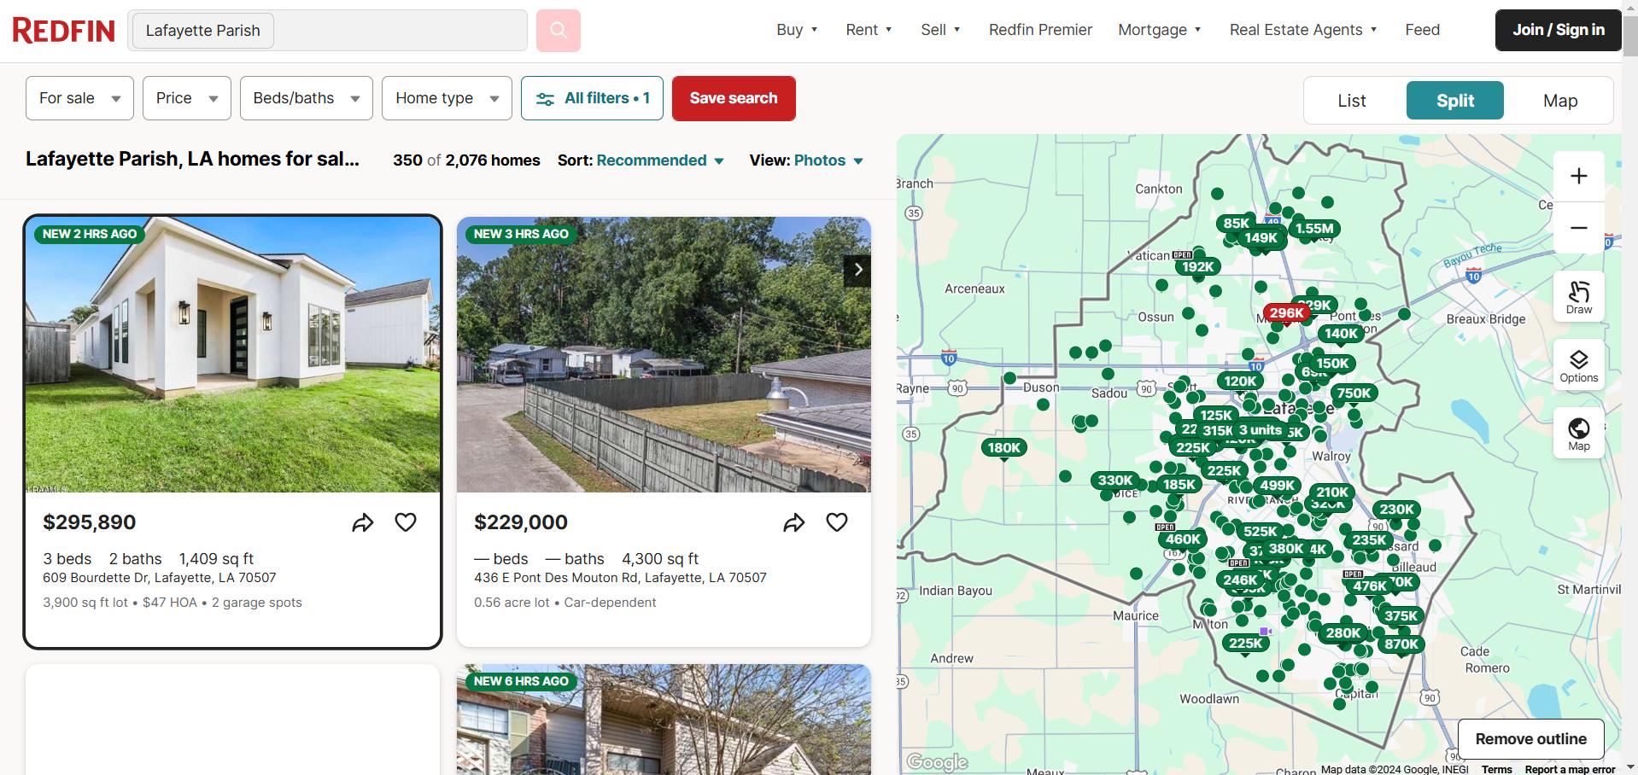1638x775 pixels.
Task: Select the highlighted 296K map marker
Action: point(1287,313)
